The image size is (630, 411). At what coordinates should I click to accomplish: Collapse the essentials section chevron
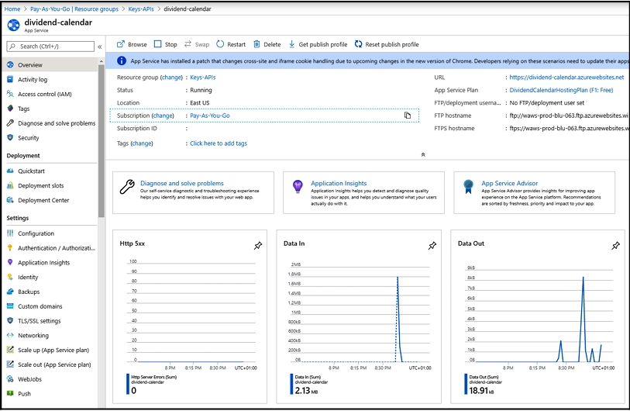click(422, 155)
